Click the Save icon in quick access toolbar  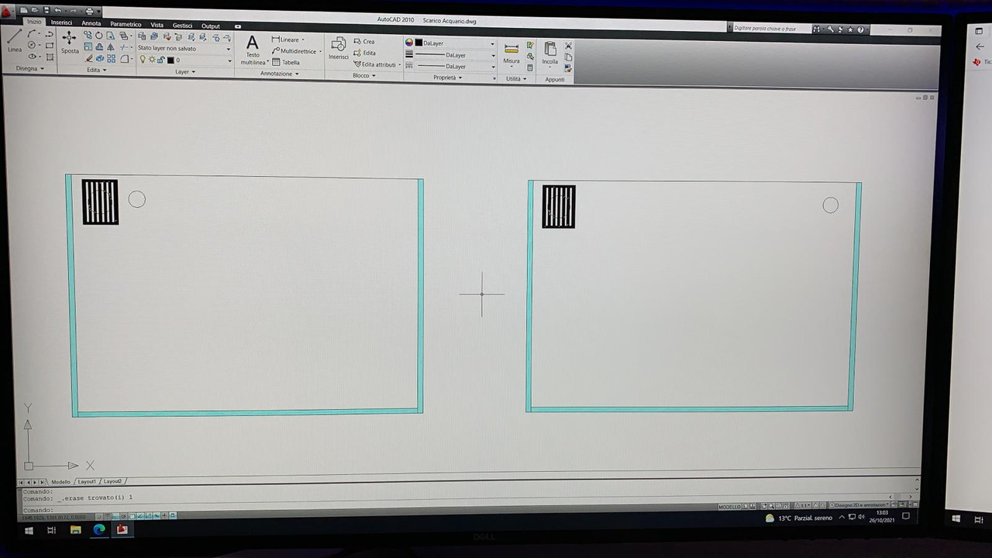pos(46,10)
